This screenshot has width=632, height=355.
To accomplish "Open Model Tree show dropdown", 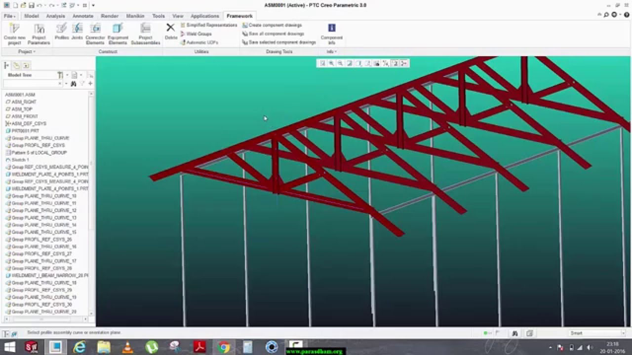I will (76, 75).
